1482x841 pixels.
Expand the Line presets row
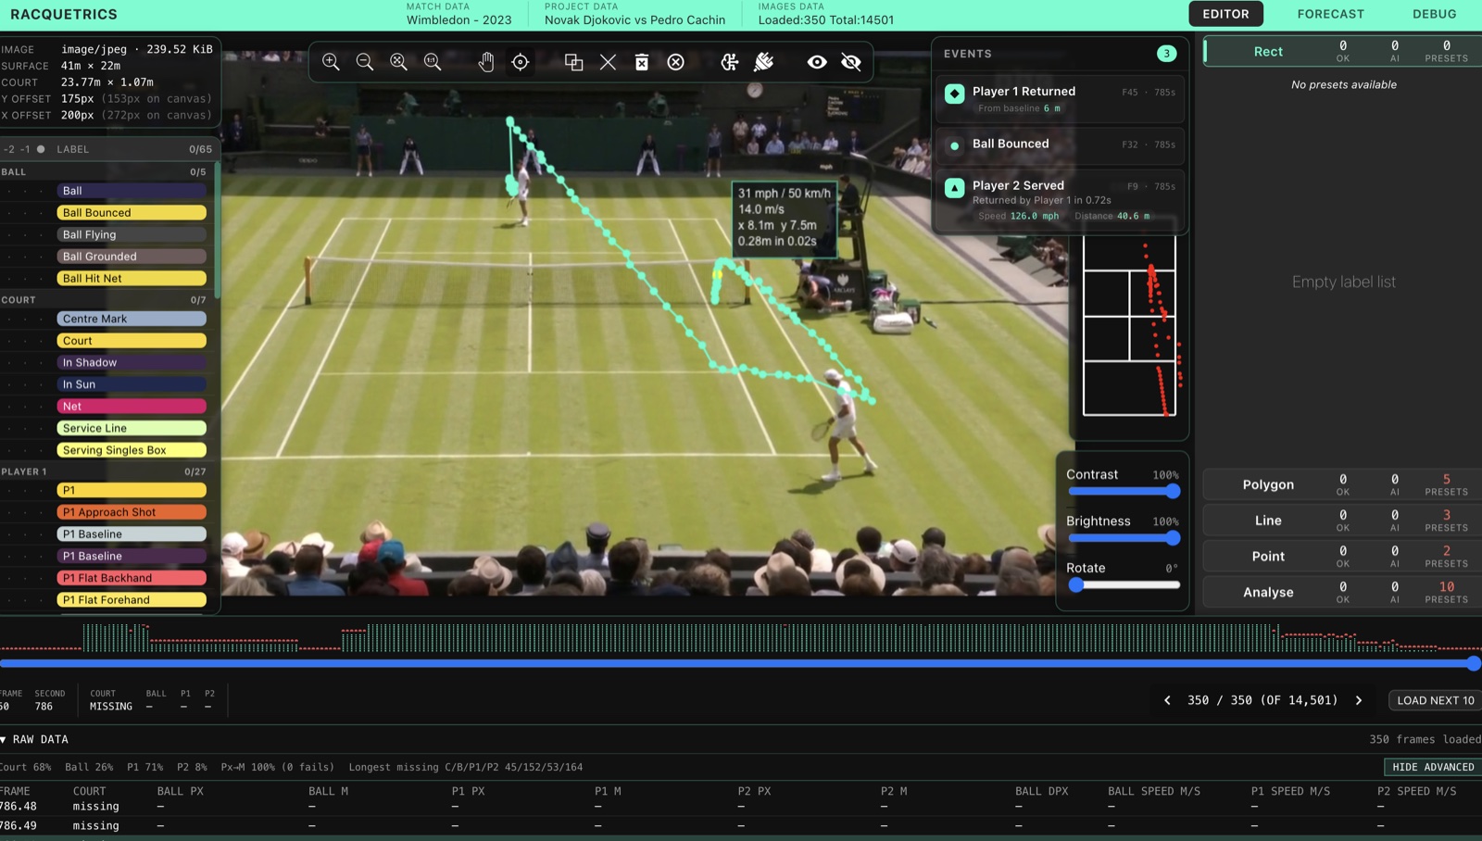click(x=1342, y=521)
